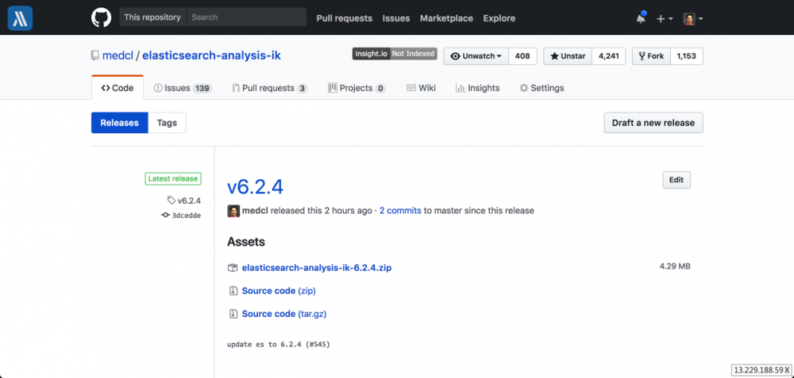Open the medcl owner link
This screenshot has width=794, height=378.
(118, 55)
